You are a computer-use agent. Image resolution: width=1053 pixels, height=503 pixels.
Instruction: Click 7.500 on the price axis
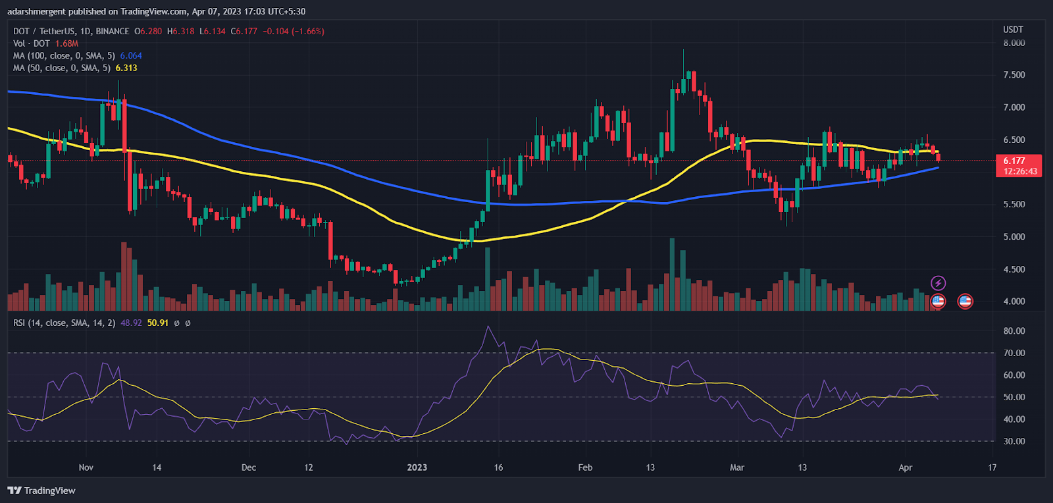[x=1014, y=75]
